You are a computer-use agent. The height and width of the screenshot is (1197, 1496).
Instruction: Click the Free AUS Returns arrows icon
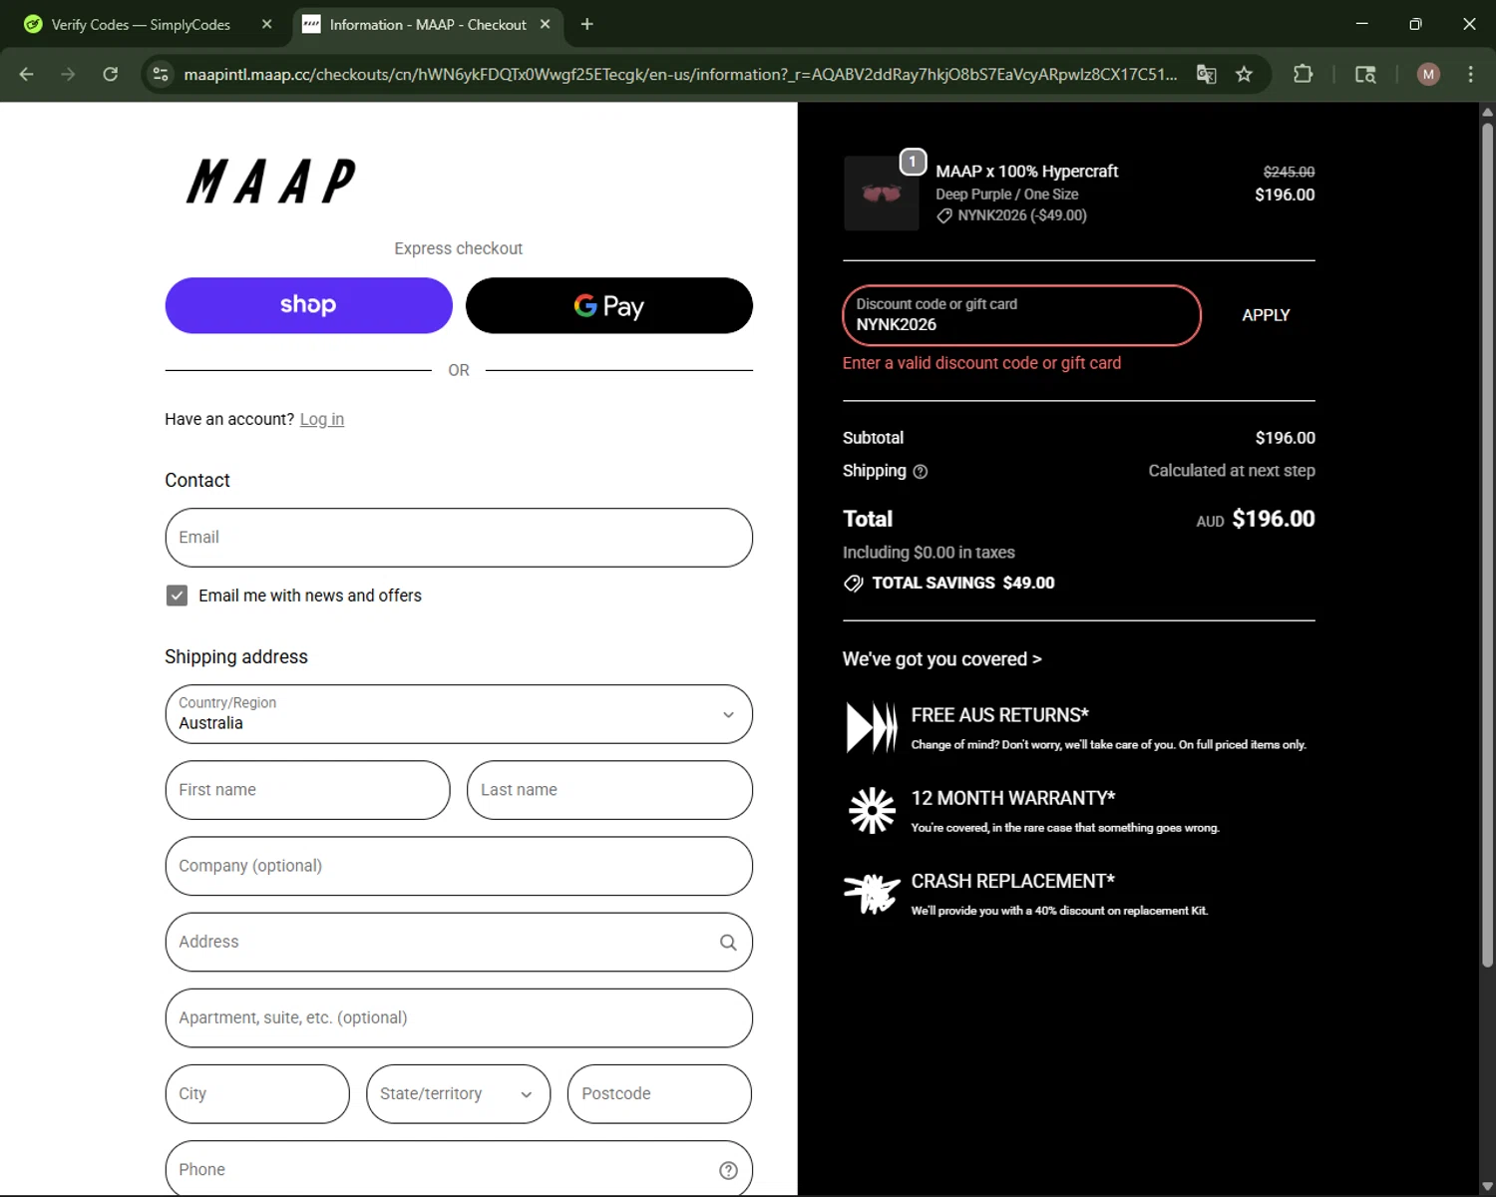point(872,727)
